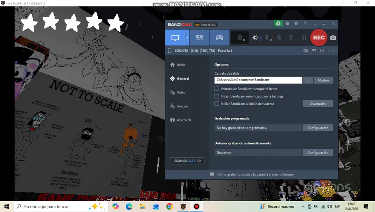Click the speech bubble tip icon
Image resolution: width=375 pixels, height=212 pixels.
pyautogui.click(x=212, y=174)
